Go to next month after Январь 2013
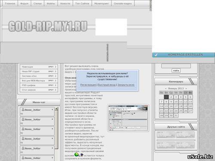Viewport: 215px width, 161px height. [x=186, y=88]
